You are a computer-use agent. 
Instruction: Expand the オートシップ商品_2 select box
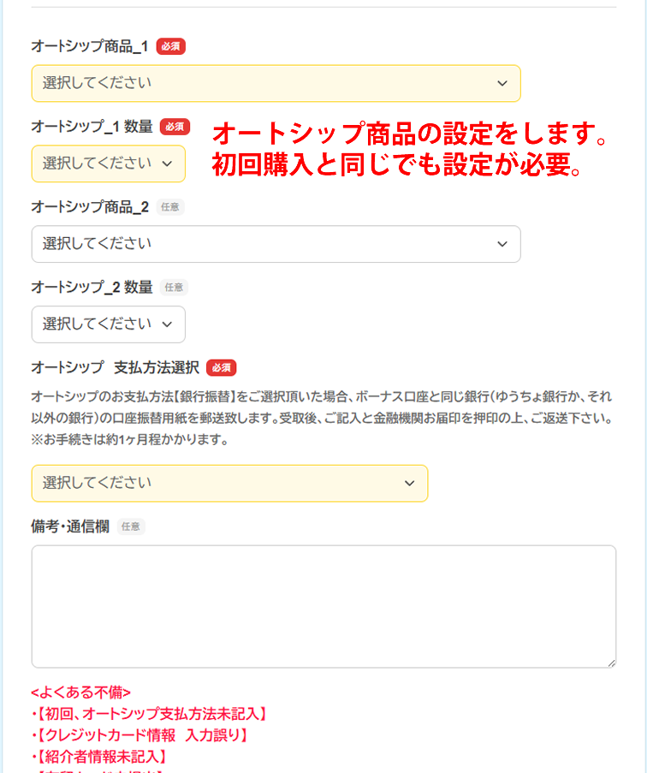point(276,244)
